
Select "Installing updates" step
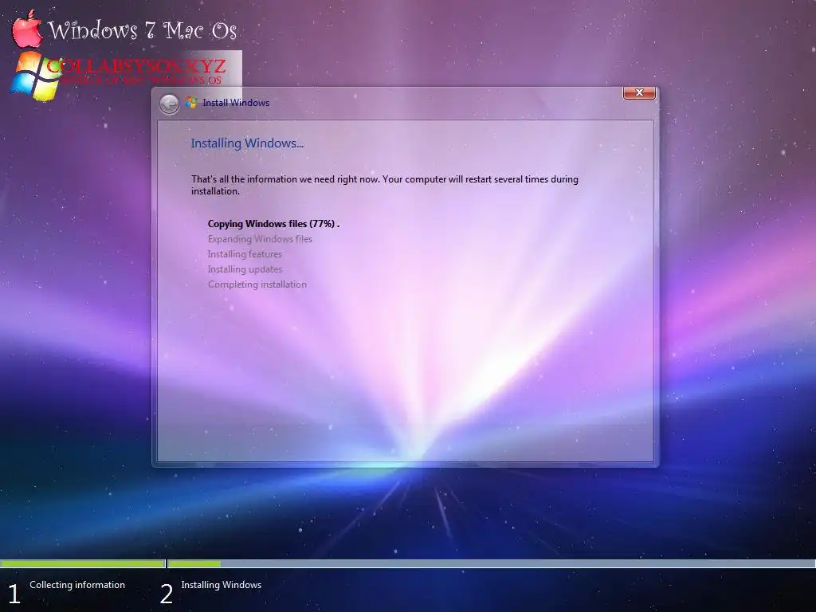pos(245,269)
